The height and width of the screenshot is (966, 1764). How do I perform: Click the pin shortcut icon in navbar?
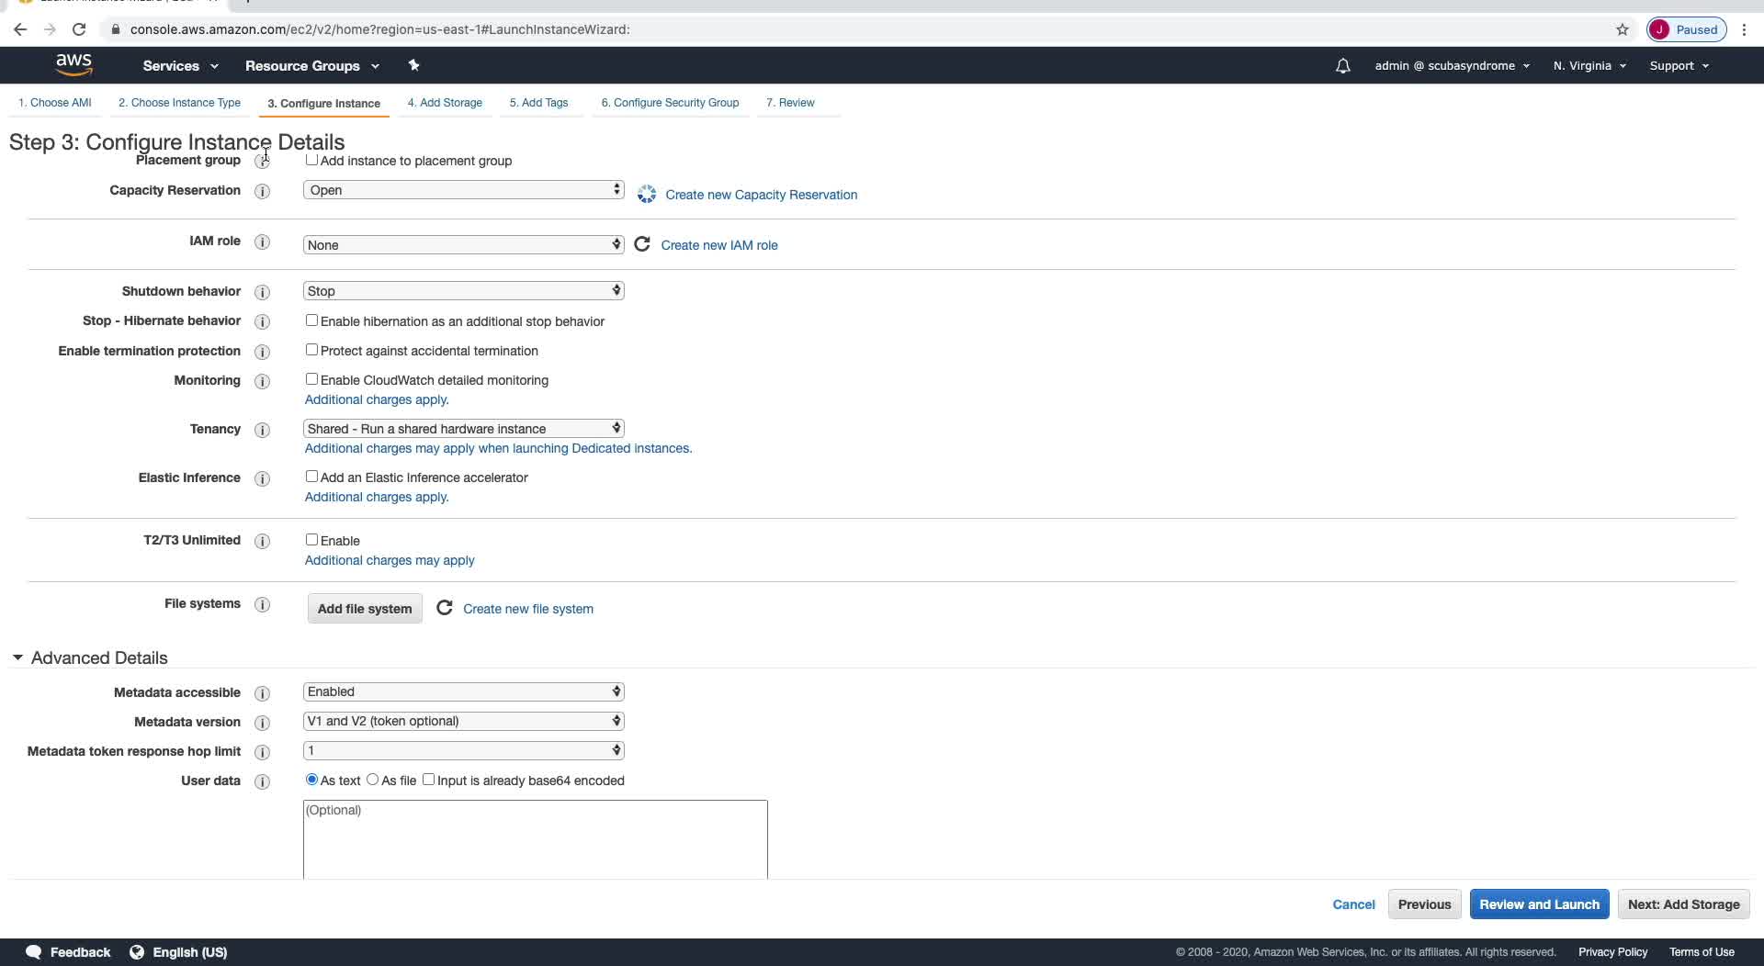click(x=413, y=65)
